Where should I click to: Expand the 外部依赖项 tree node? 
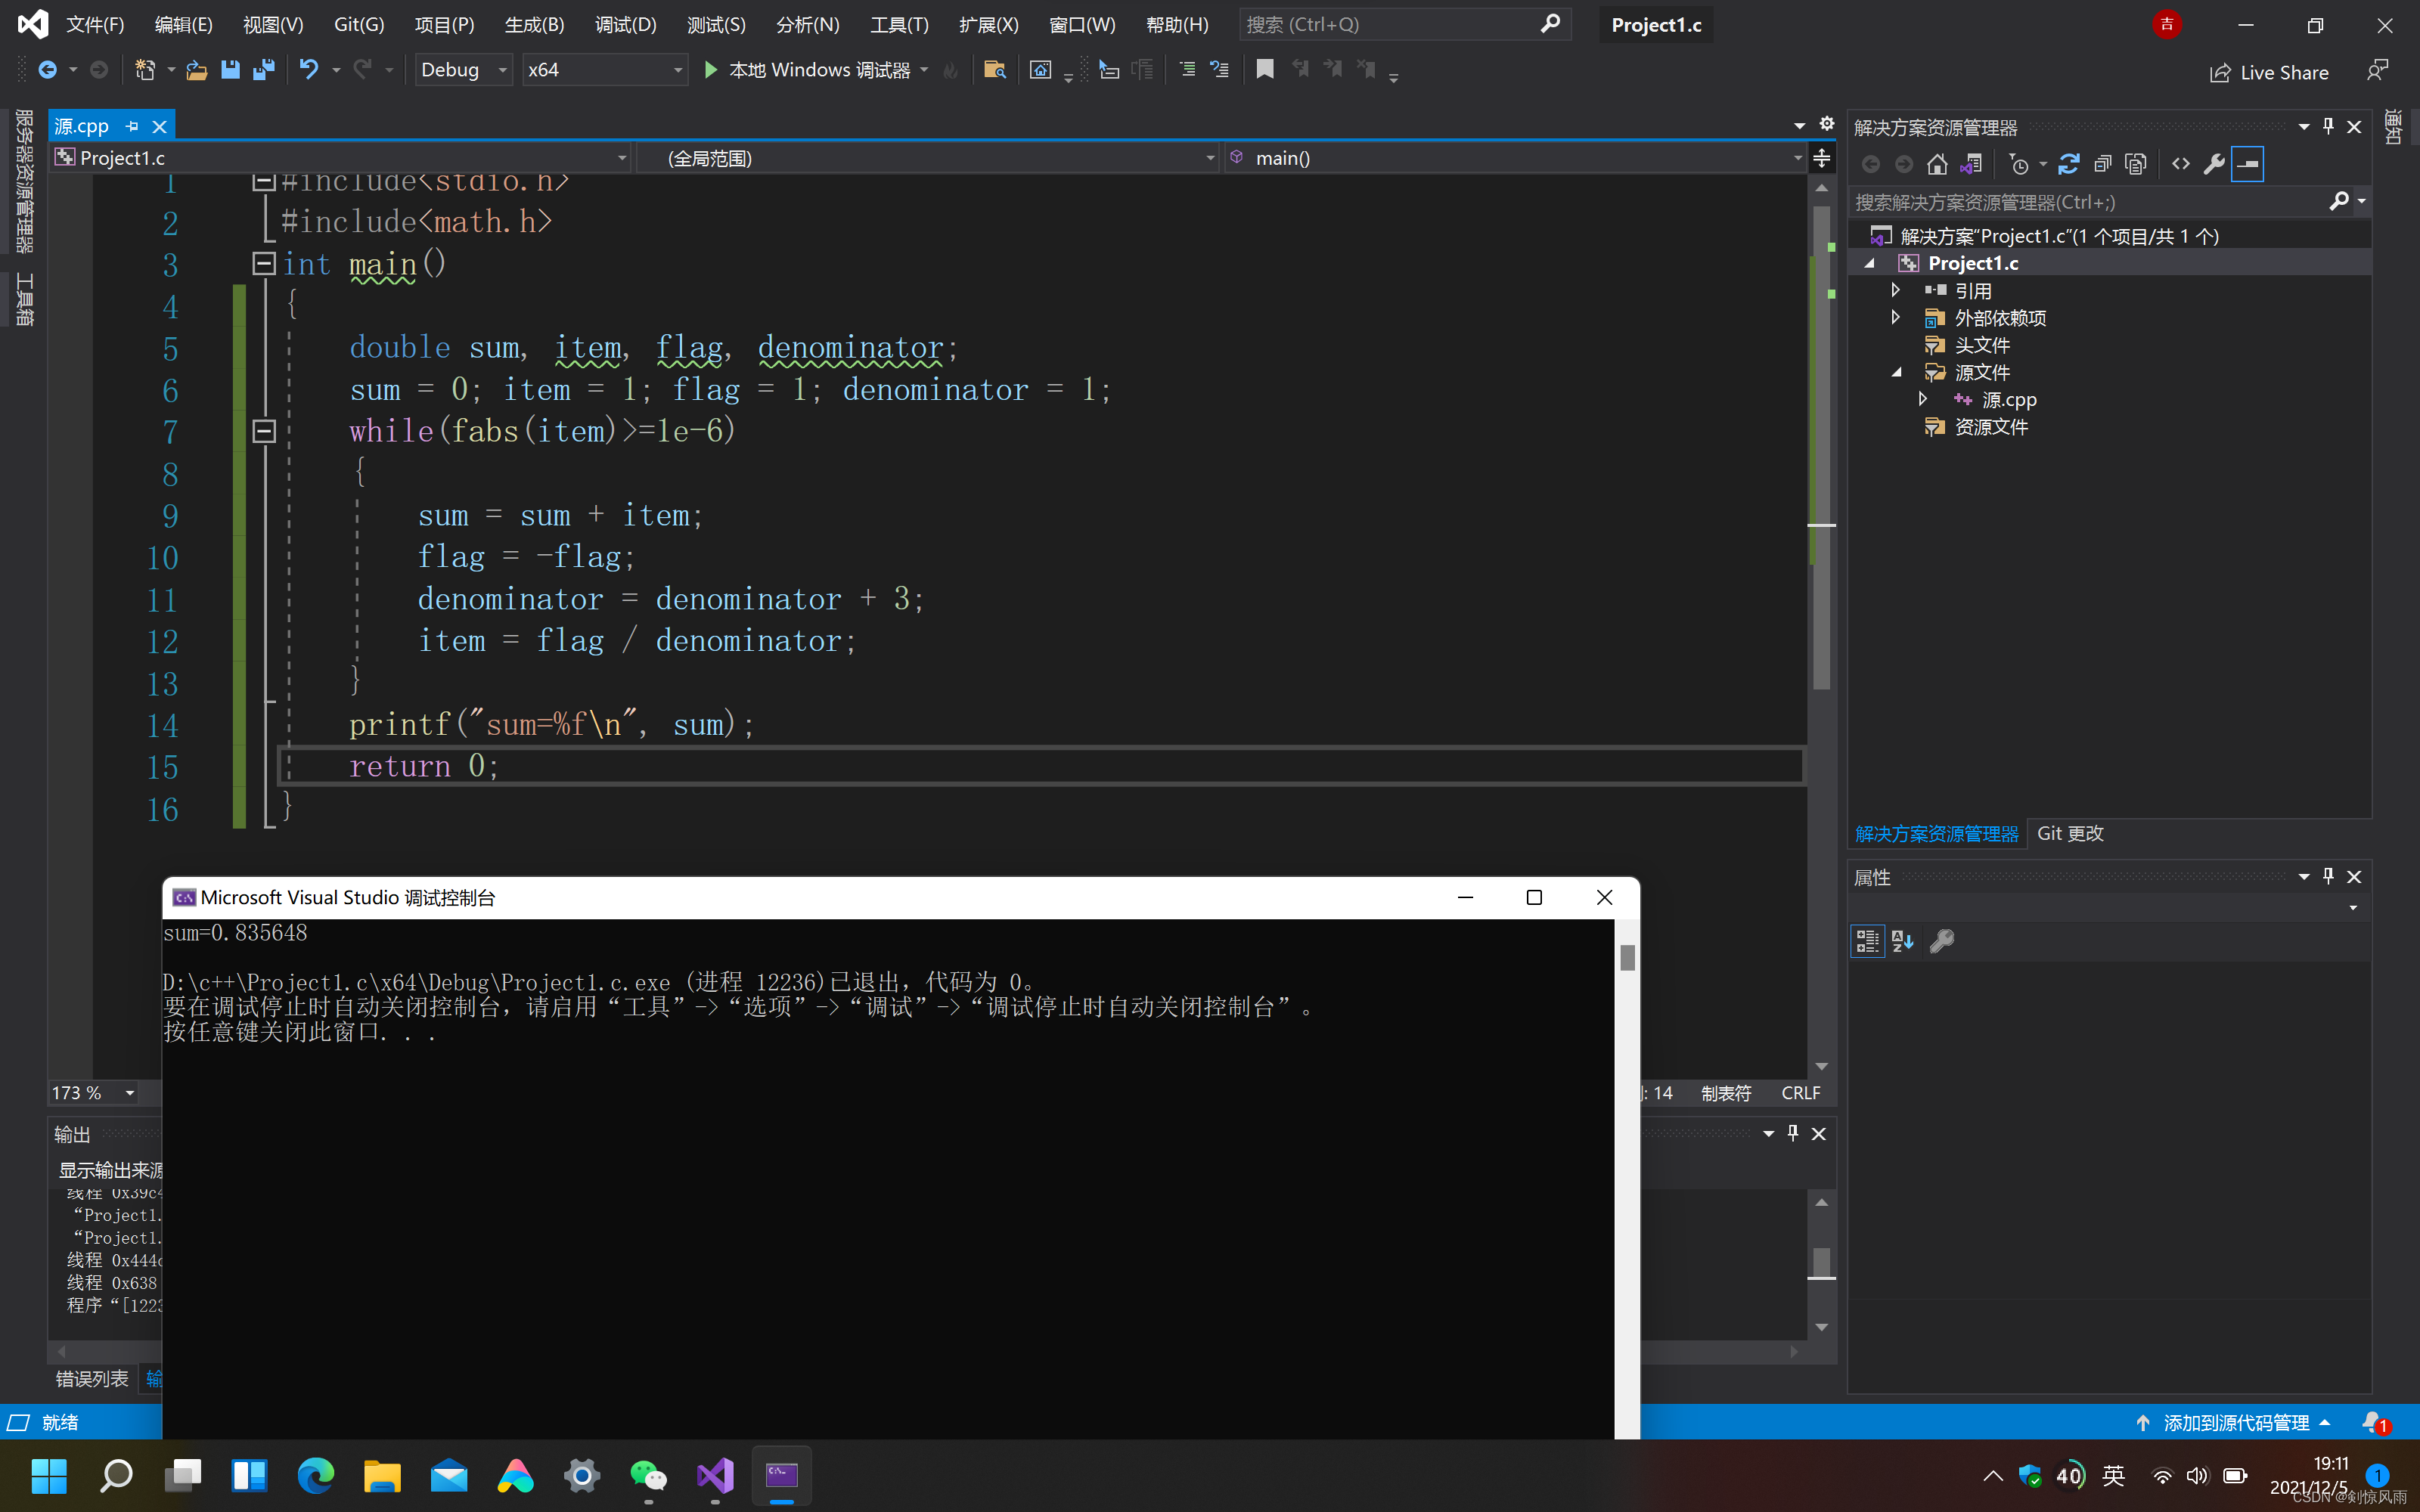(x=1895, y=317)
